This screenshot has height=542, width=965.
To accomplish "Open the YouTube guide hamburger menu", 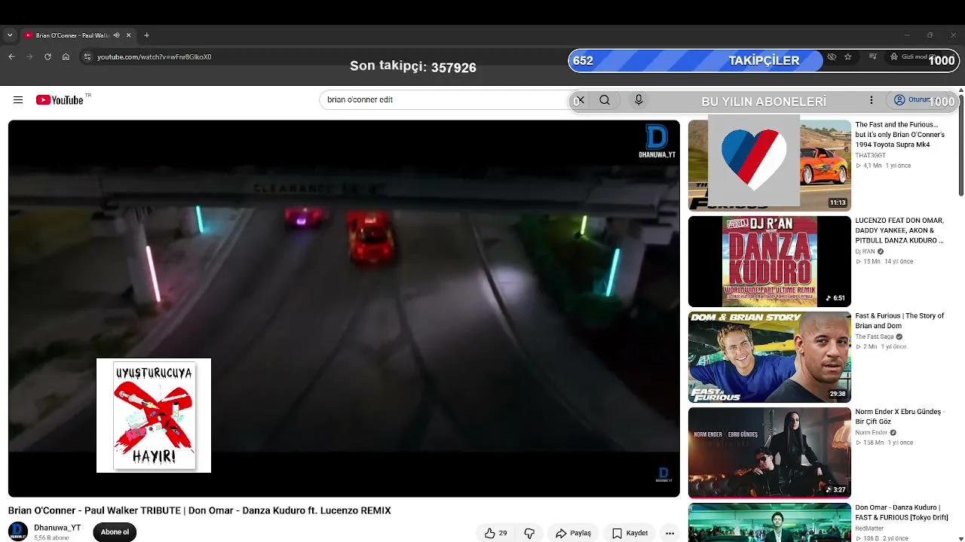I will [18, 100].
